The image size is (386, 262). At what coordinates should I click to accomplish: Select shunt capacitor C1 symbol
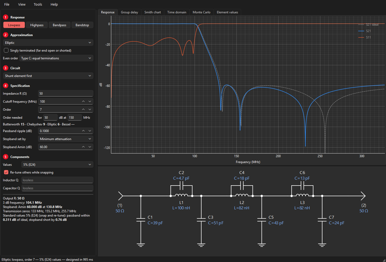point(141,220)
